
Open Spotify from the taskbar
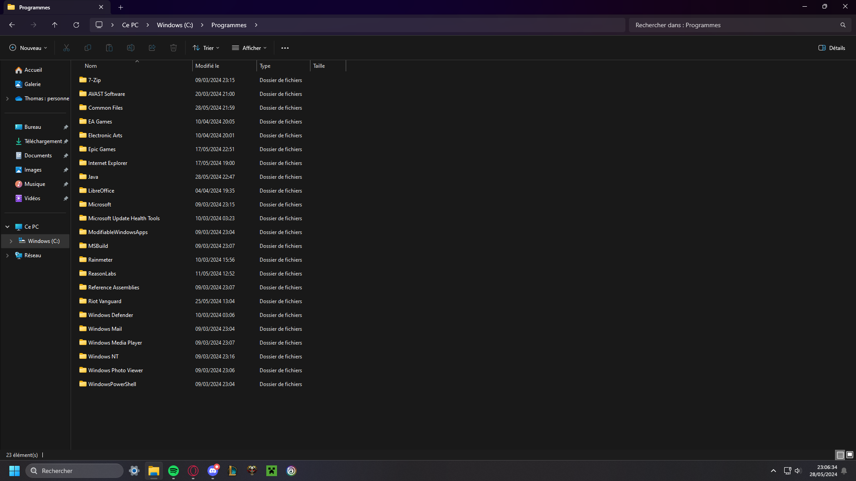click(174, 471)
